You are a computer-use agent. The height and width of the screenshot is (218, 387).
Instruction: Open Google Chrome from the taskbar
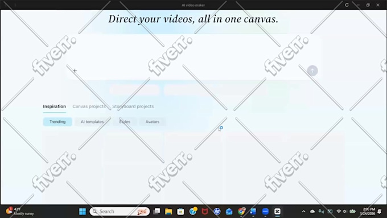[x=241, y=212]
